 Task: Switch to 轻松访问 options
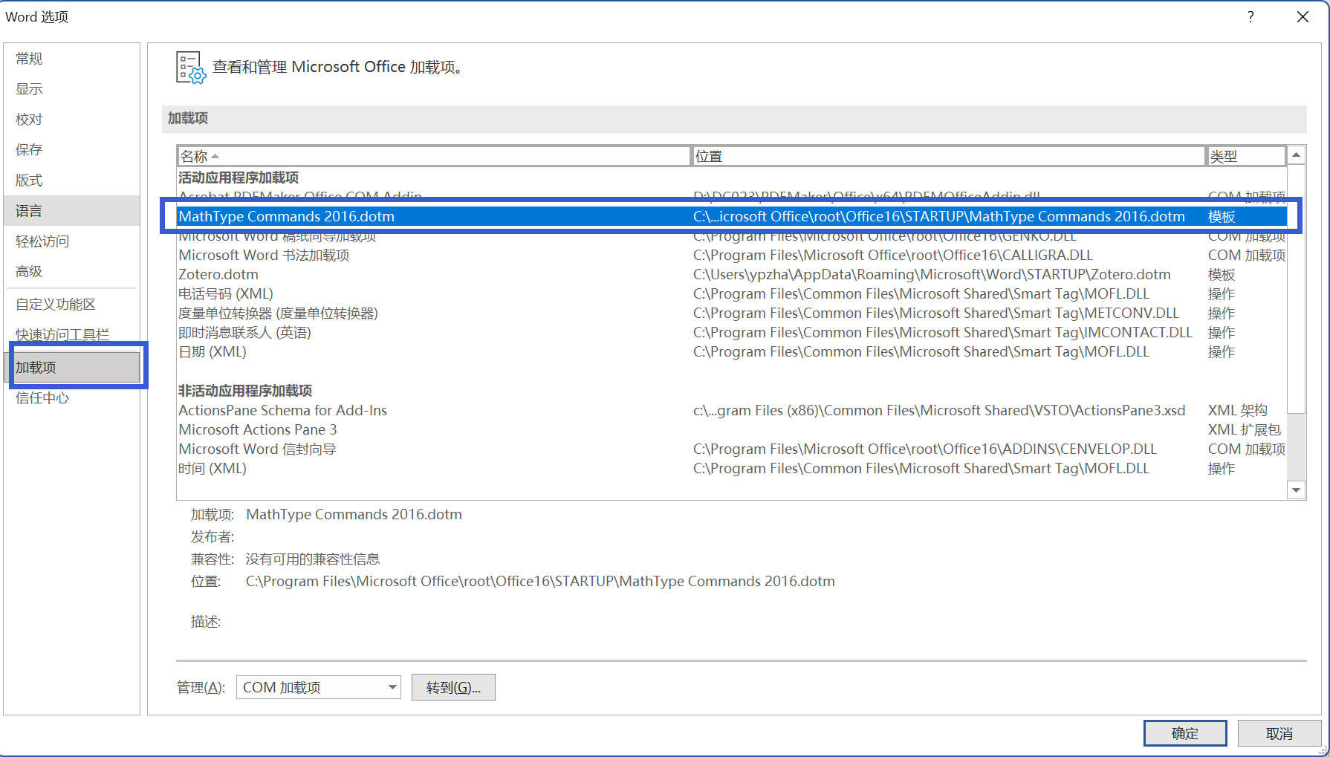[x=71, y=241]
